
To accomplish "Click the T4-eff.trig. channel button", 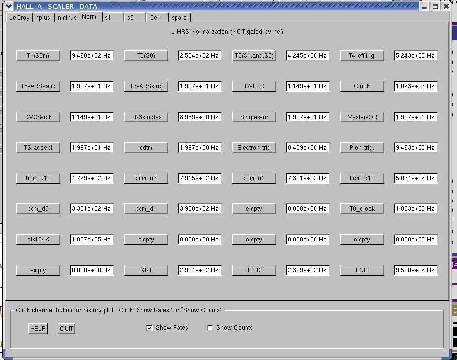I will [x=362, y=56].
